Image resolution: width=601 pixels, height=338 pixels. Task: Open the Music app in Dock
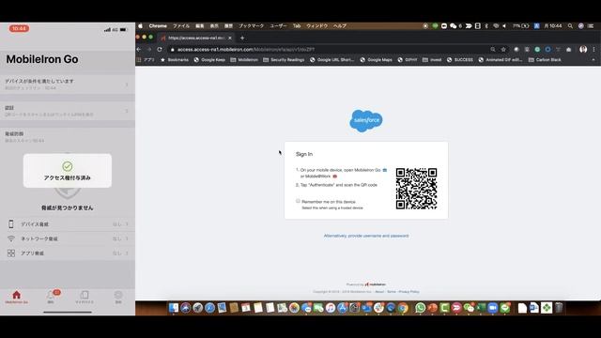coord(330,308)
